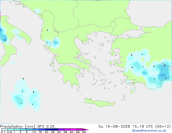Click the 15–20 mm legend swatch
This screenshot has height=133, width=172.
click(x=42, y=129)
